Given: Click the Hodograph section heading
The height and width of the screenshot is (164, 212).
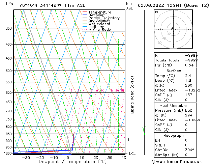Looking at the screenshot, I should tap(174, 135).
